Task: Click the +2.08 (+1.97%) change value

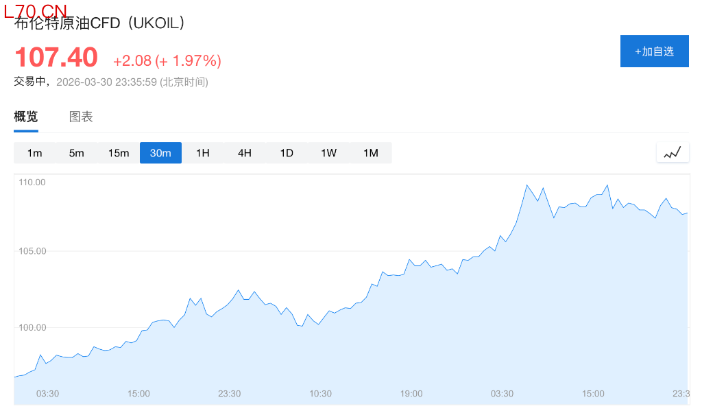Action: 167,61
